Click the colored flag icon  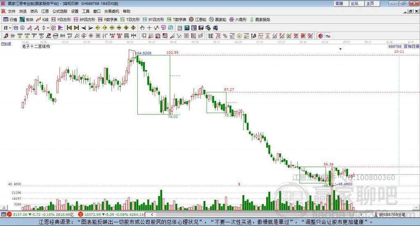click(x=61, y=28)
